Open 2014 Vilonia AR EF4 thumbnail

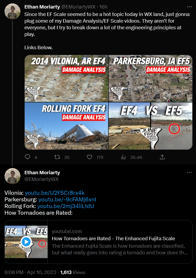click(66, 78)
